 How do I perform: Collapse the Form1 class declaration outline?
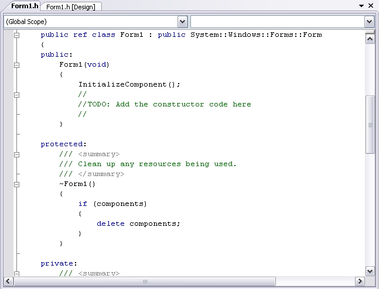[x=16, y=35]
